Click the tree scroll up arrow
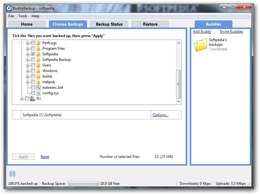Screen dimensions: 260x195 (x=179, y=43)
